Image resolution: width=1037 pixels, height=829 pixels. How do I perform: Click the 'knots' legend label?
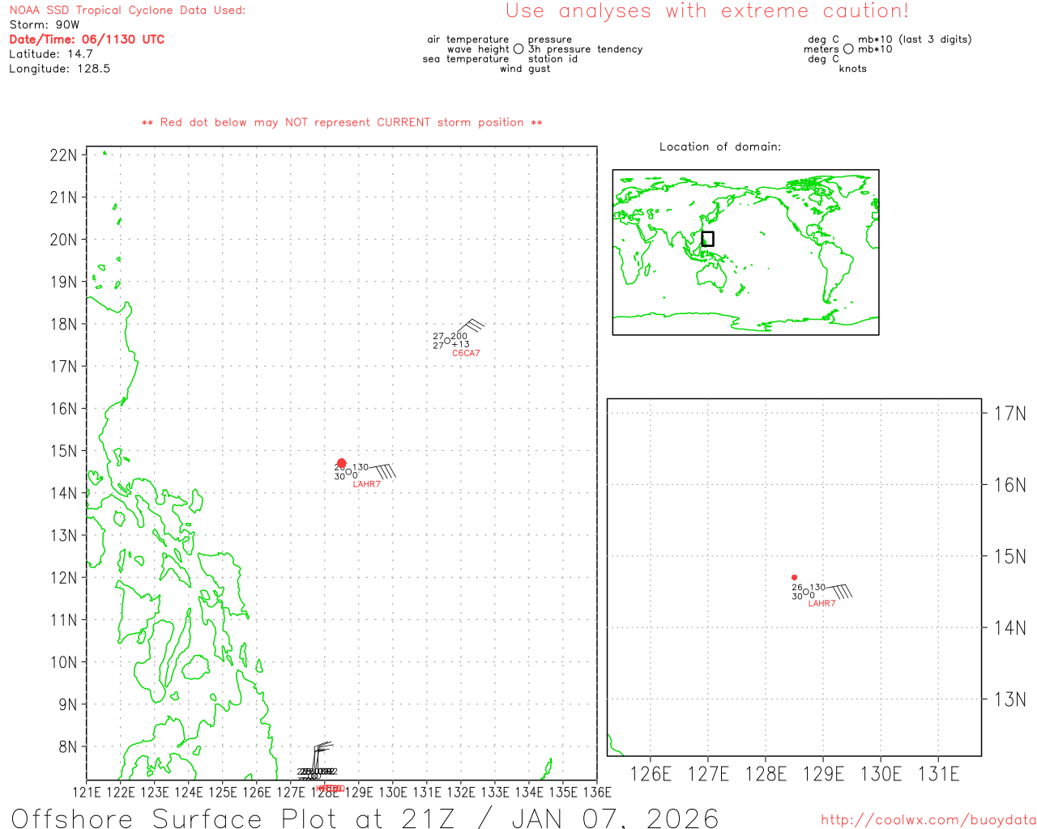point(853,69)
